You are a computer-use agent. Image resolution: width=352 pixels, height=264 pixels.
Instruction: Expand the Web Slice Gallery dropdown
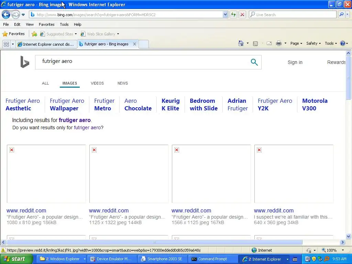tap(118, 34)
